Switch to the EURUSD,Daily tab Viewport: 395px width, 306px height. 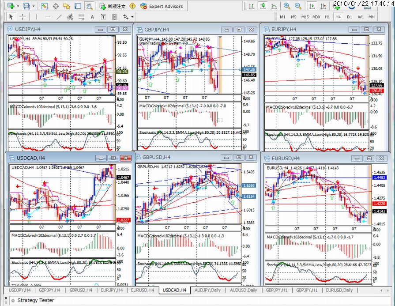click(339, 290)
